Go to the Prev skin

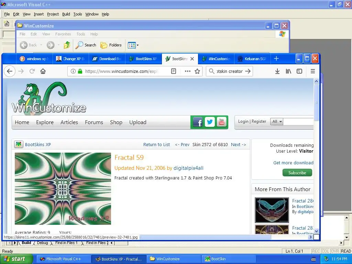(x=182, y=145)
